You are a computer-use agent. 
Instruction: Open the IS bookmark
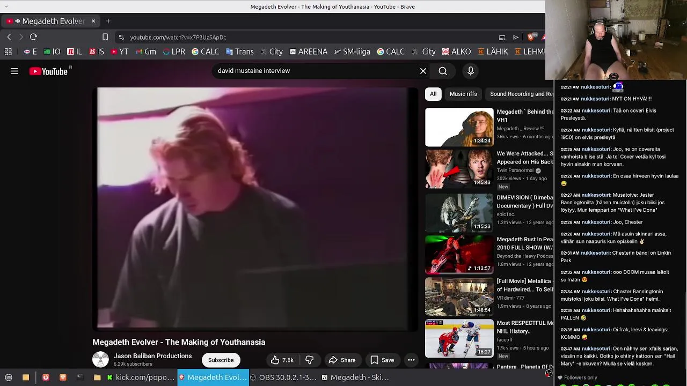pyautogui.click(x=97, y=51)
